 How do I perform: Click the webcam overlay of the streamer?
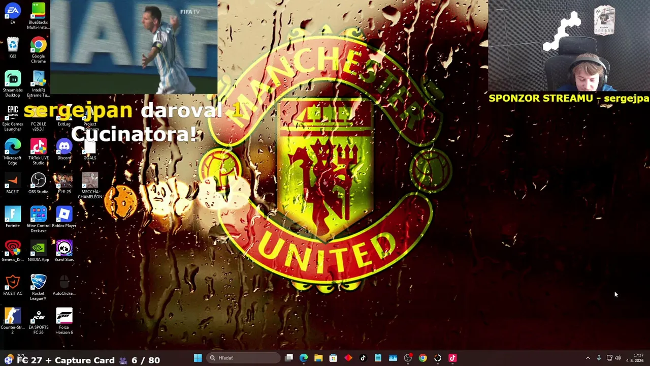(x=569, y=47)
